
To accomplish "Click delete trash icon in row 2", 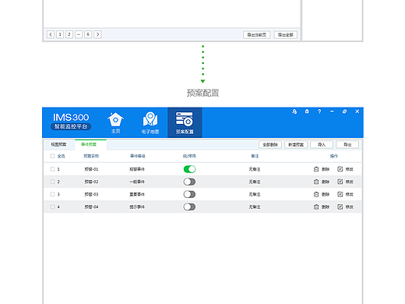I will click(x=316, y=182).
